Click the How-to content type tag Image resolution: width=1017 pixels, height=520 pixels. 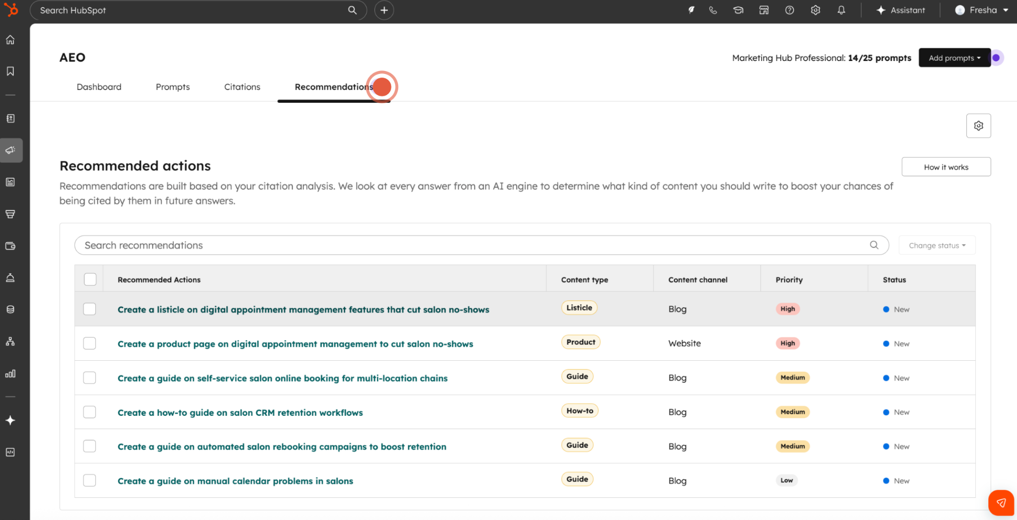coord(580,411)
